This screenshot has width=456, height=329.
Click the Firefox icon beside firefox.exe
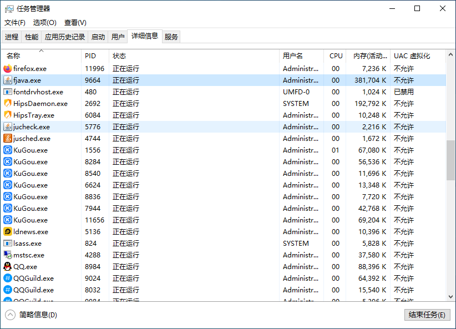coord(8,68)
